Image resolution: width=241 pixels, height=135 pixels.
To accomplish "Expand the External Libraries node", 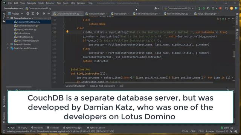I will [x=8, y=44].
